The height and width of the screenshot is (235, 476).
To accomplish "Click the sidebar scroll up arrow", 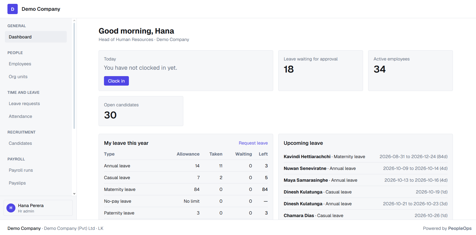I will tap(74, 21).
